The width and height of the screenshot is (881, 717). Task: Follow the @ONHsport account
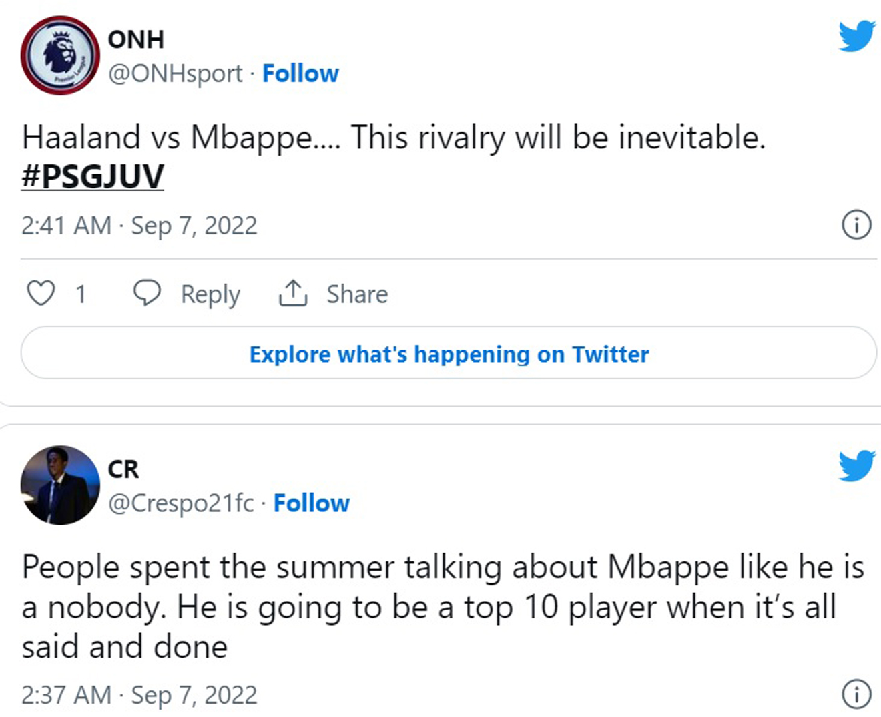pos(300,73)
